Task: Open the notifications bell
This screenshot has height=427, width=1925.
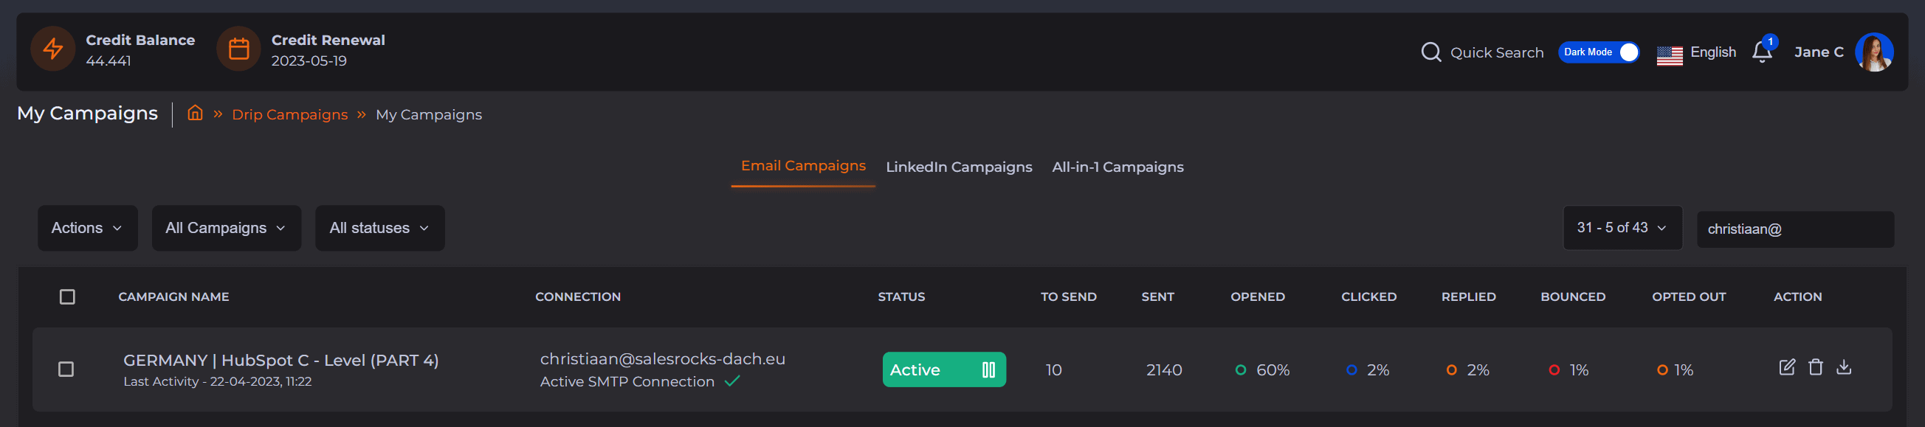Action: tap(1761, 52)
